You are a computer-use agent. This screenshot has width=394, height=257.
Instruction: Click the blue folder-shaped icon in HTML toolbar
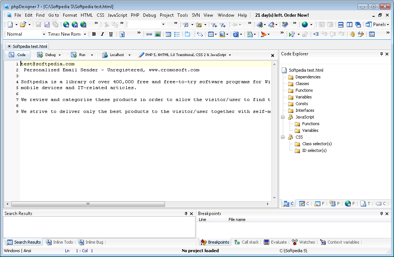point(187,34)
